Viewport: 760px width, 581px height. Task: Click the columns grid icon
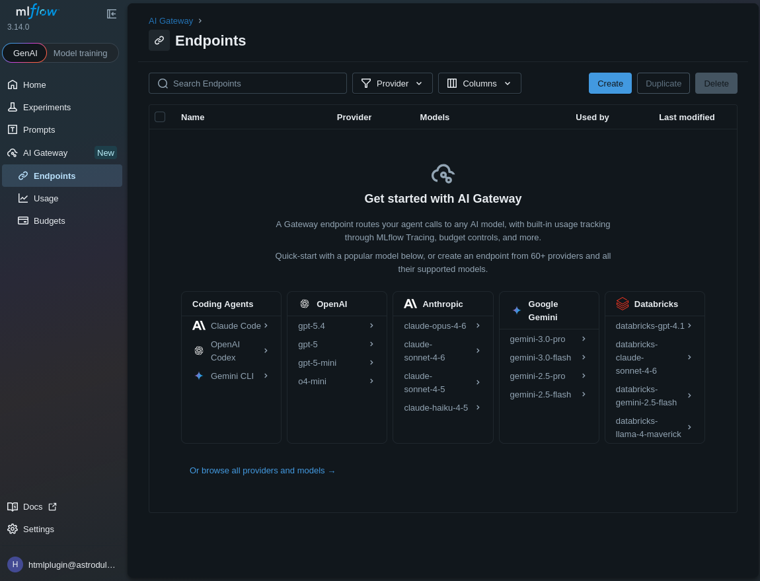452,83
